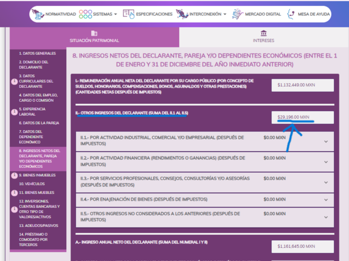Click the Sistemas colored circles icon
Screen dimensions: 349x261
tap(85, 14)
